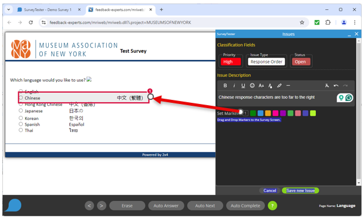Select the Korean language radio button
Image resolution: width=364 pixels, height=218 pixels.
click(x=21, y=118)
